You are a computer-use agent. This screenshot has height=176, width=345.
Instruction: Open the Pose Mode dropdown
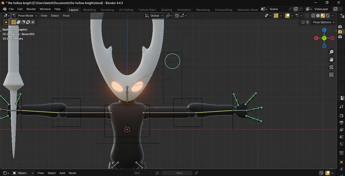coord(25,16)
